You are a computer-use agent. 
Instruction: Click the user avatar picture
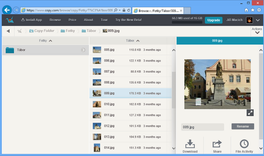click(x=249, y=20)
